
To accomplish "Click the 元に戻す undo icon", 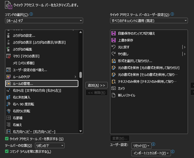I will 114,47.
